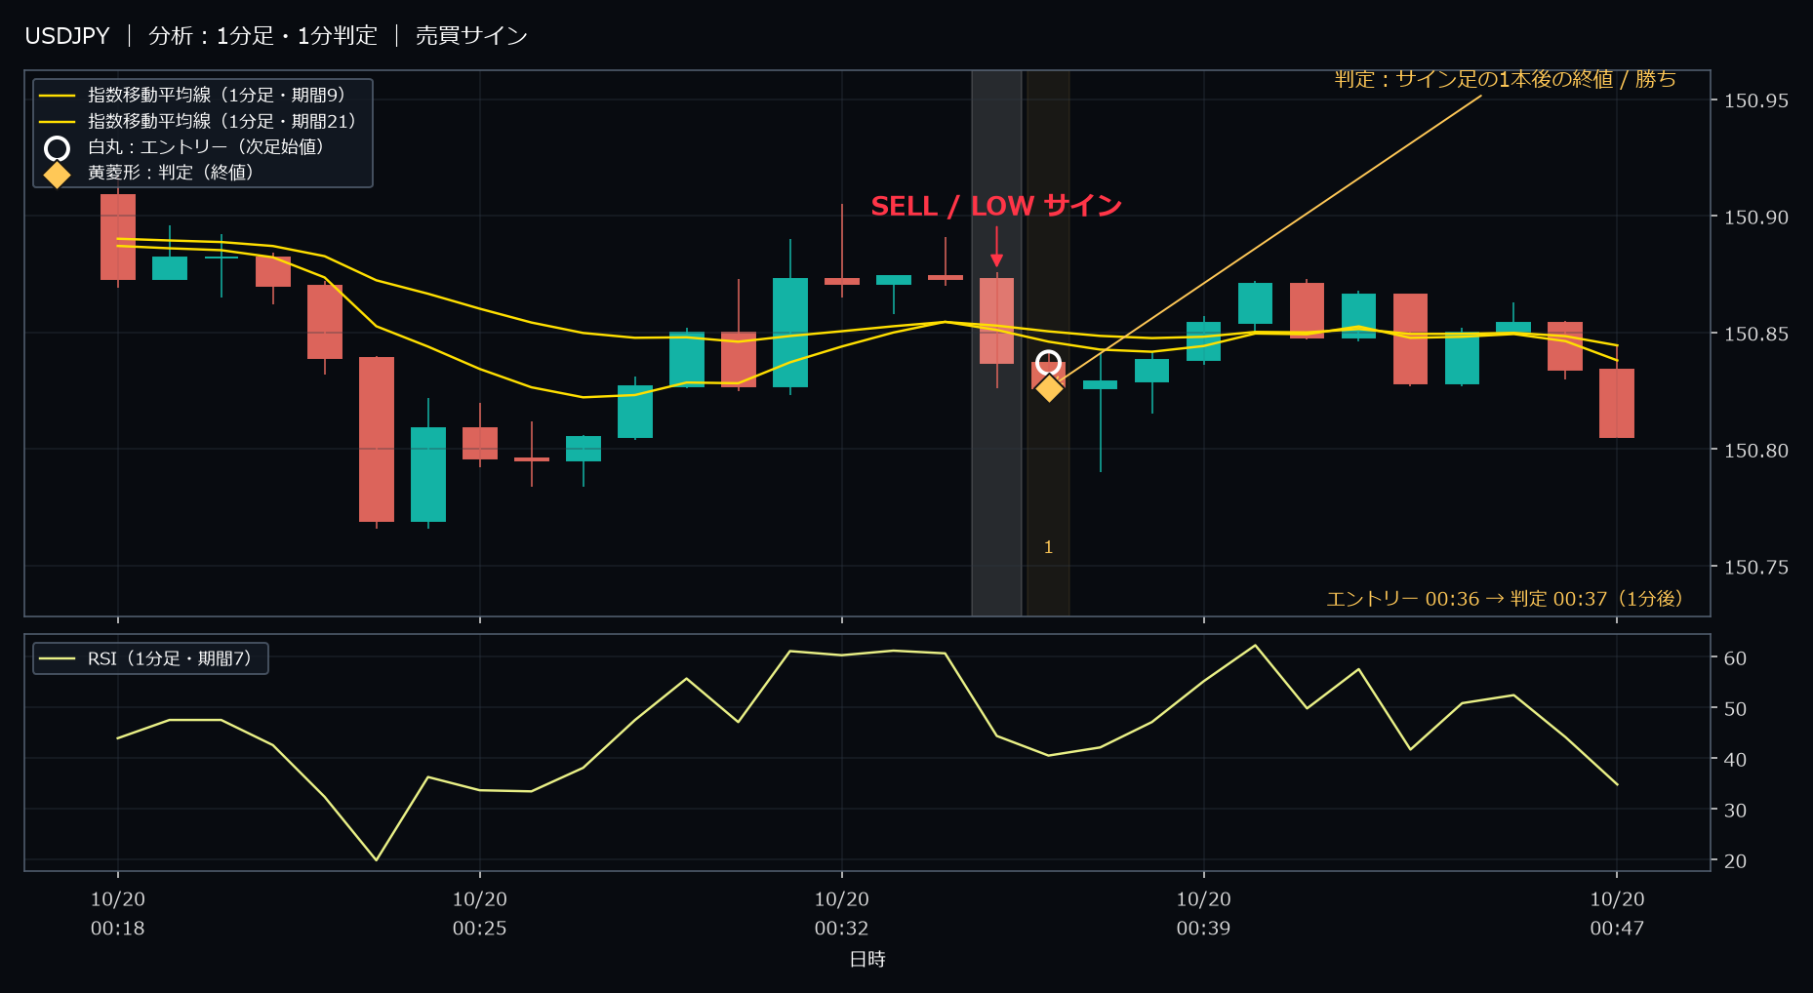Click the red arrow below the SELL sign
The height and width of the screenshot is (993, 1813).
click(996, 247)
